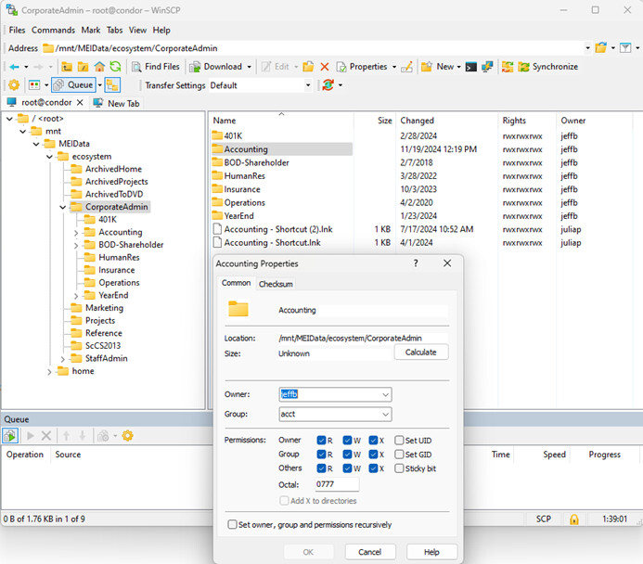The image size is (643, 564).
Task: Switch to the Checksum tab
Action: pos(276,284)
